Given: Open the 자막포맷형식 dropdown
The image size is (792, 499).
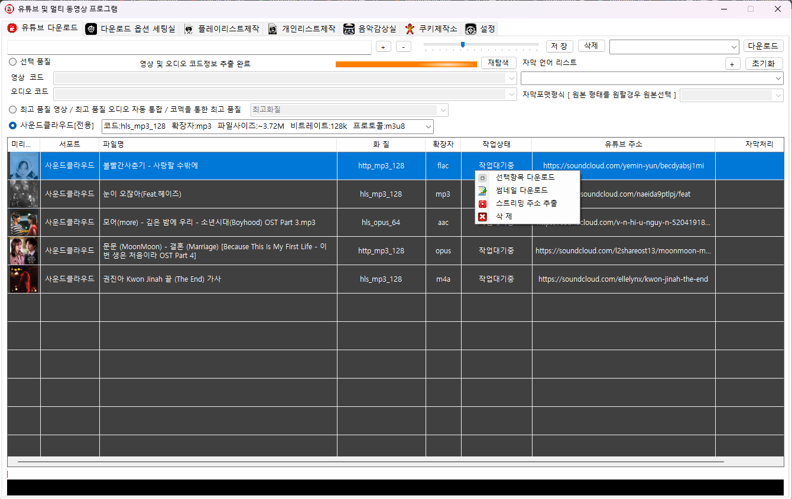Looking at the screenshot, I should pyautogui.click(x=732, y=95).
